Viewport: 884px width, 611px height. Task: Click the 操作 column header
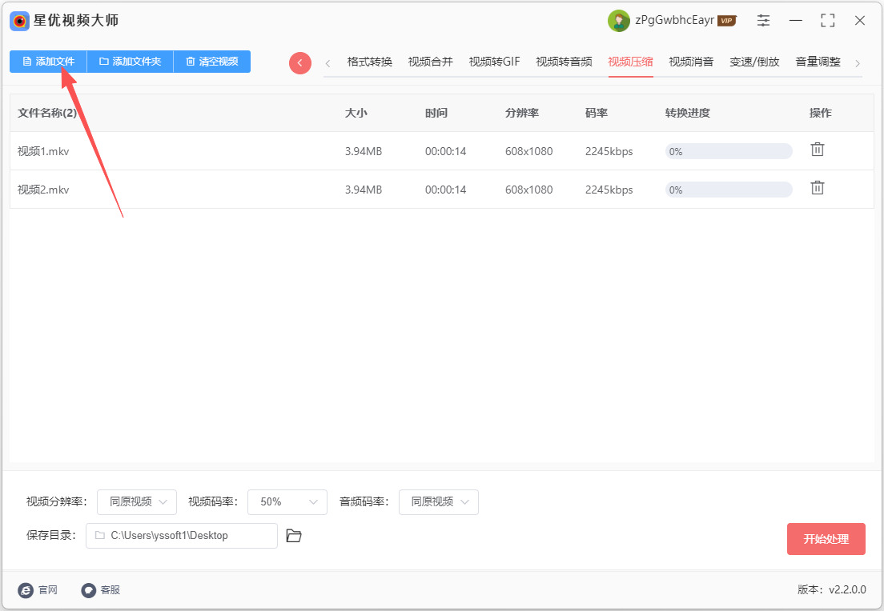coord(820,114)
